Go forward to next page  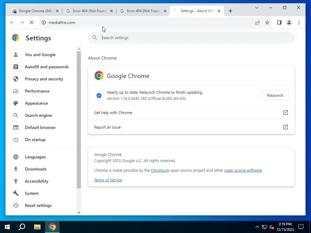tap(22, 22)
